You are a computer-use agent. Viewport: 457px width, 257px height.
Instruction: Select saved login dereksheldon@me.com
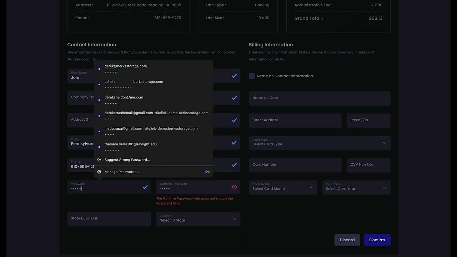(154, 100)
